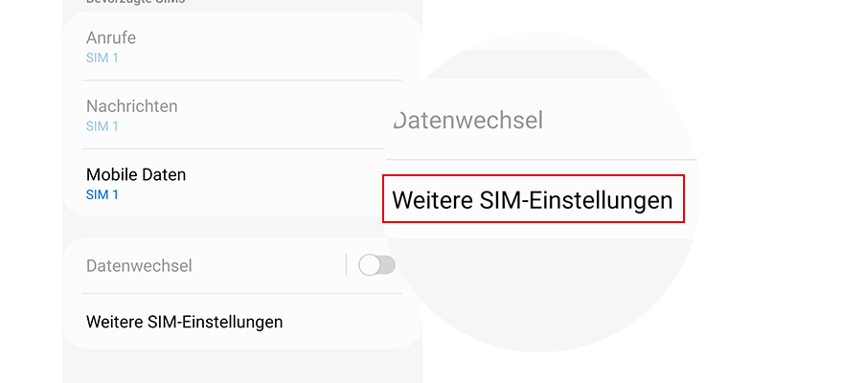
Task: Click the vertical divider beside the Datenwechsel switch
Action: coord(346,265)
